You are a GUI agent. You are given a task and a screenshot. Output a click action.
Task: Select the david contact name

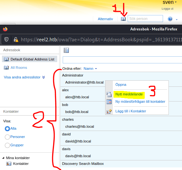[66, 134]
